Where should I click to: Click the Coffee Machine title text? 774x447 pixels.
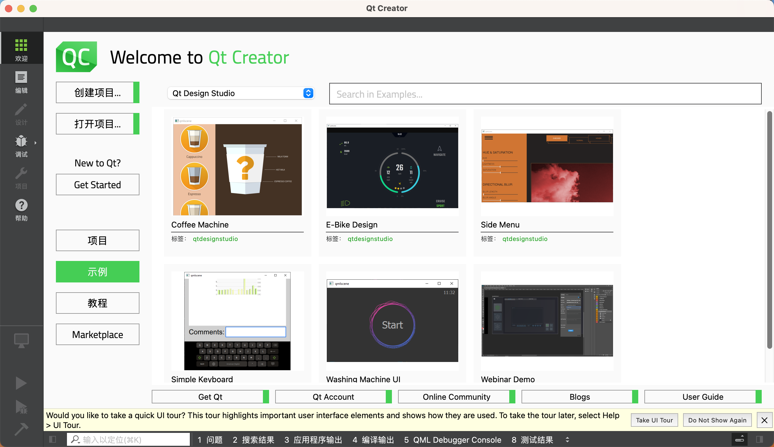[200, 225]
